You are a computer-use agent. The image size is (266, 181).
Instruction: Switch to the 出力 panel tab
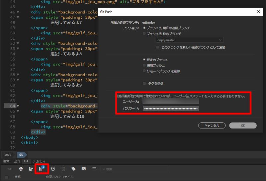(17, 161)
